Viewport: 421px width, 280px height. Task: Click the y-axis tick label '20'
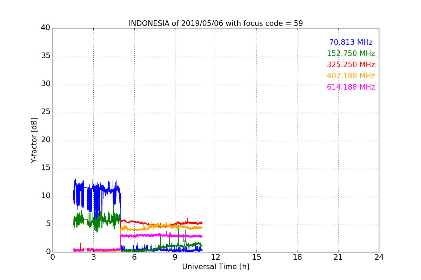[46, 140]
